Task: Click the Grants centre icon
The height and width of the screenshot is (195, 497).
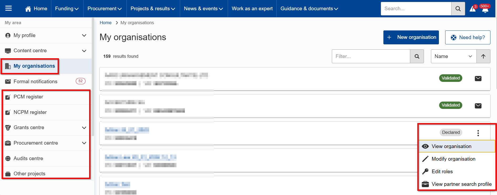Action: pyautogui.click(x=8, y=128)
